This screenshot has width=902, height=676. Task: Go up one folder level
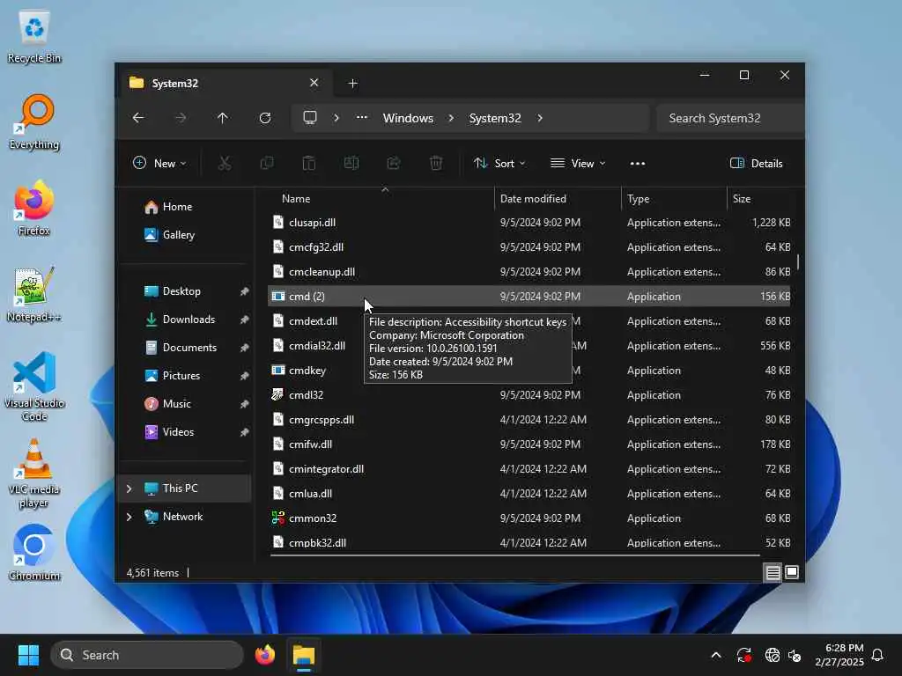point(223,118)
